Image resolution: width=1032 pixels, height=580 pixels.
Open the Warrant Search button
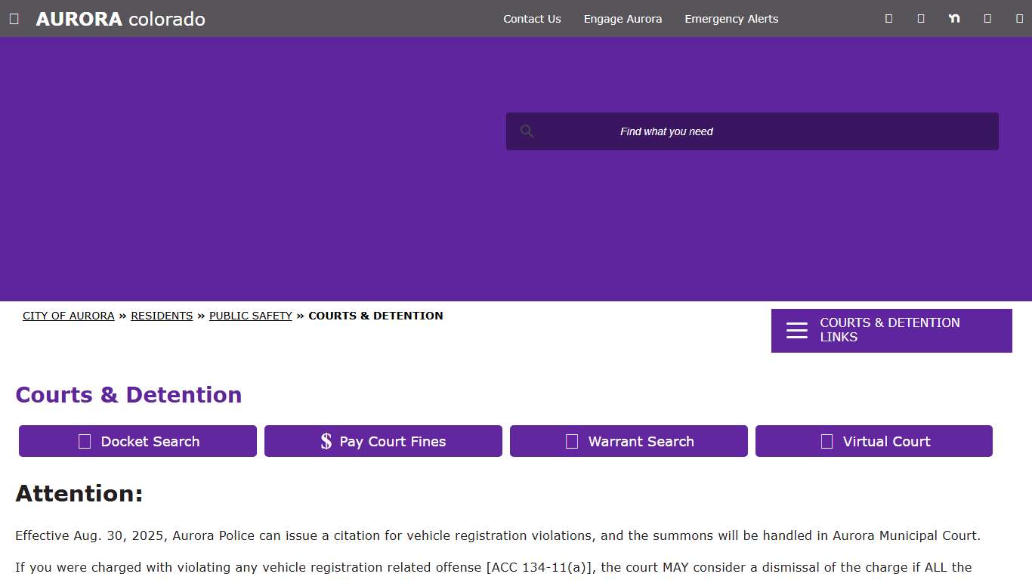coord(629,441)
